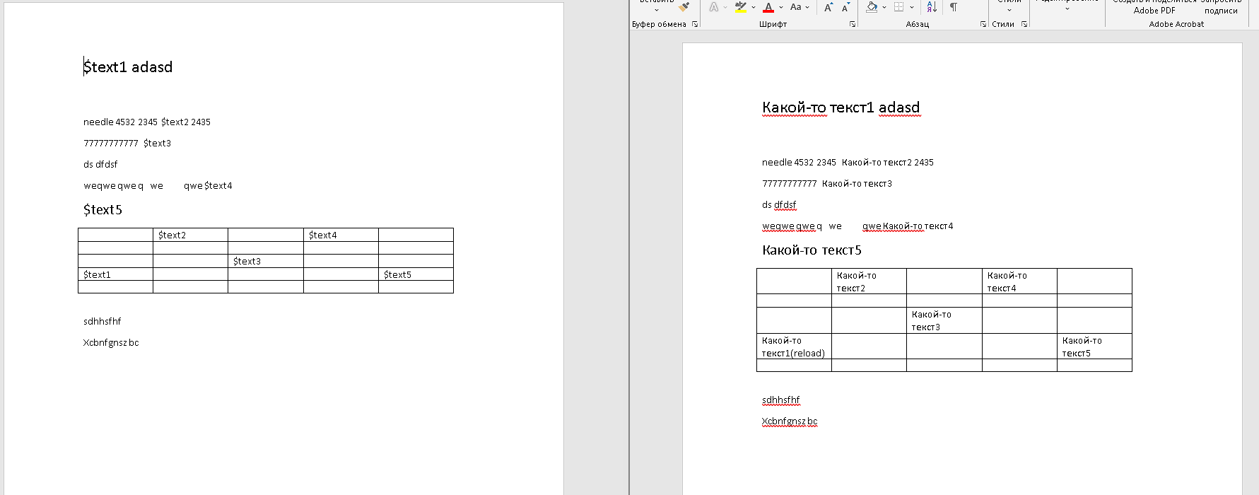The image size is (1259, 495).
Task: Click the "Какой-то текст5" heading in Word
Action: tap(812, 250)
